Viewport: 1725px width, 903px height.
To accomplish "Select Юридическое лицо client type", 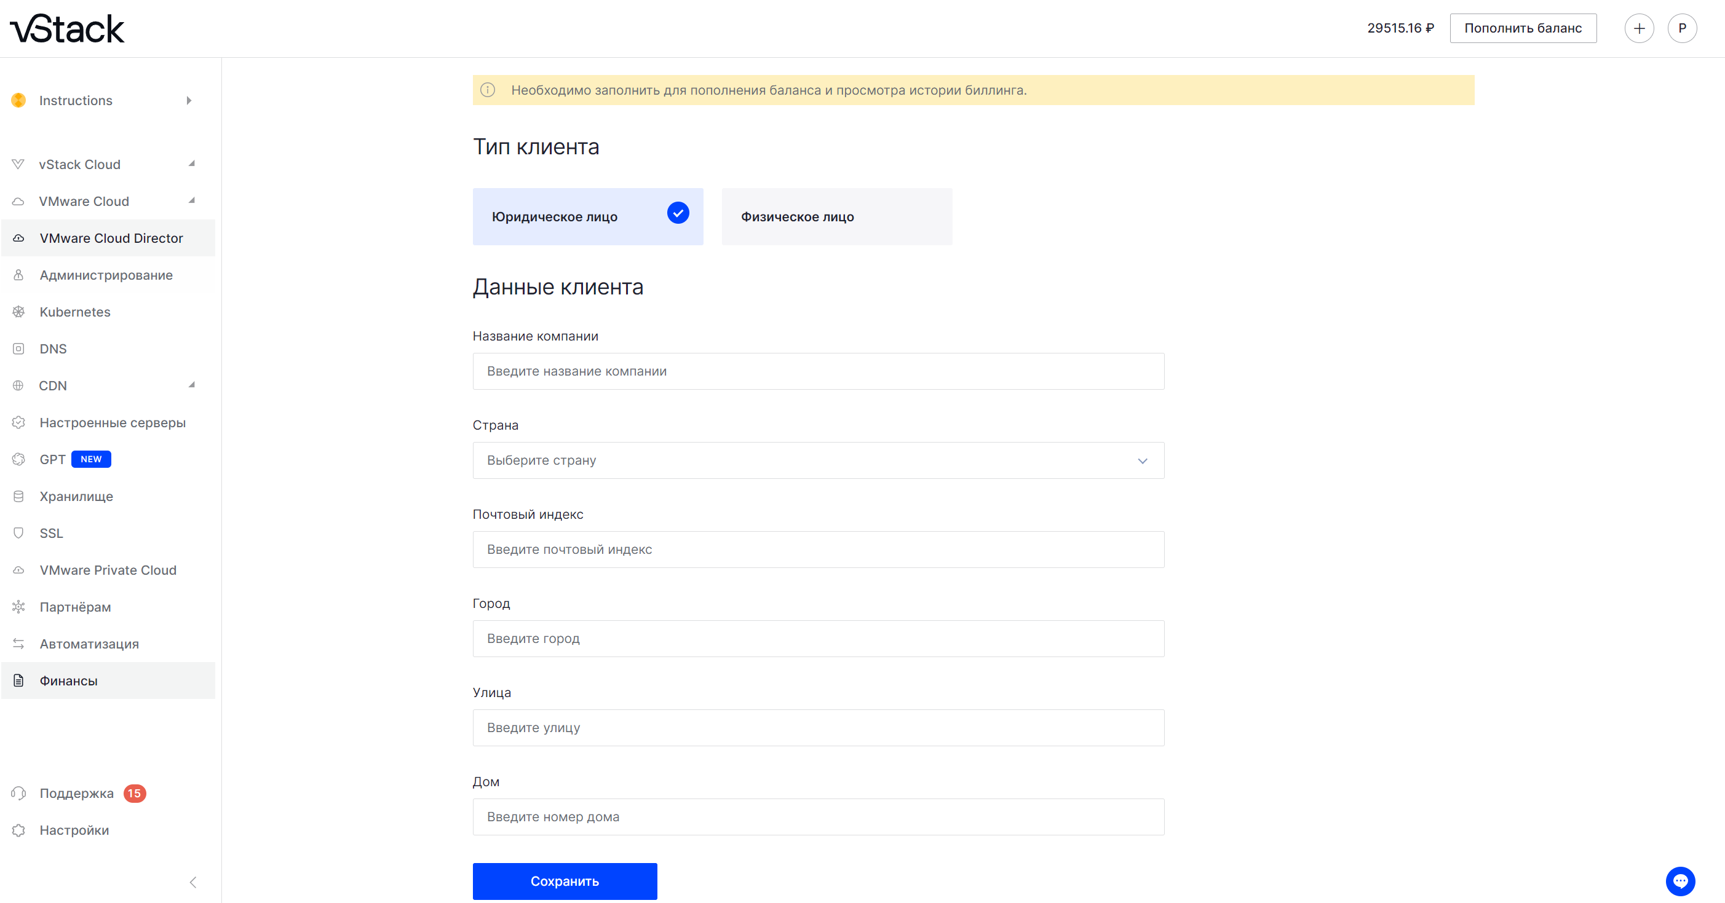I will coord(587,216).
